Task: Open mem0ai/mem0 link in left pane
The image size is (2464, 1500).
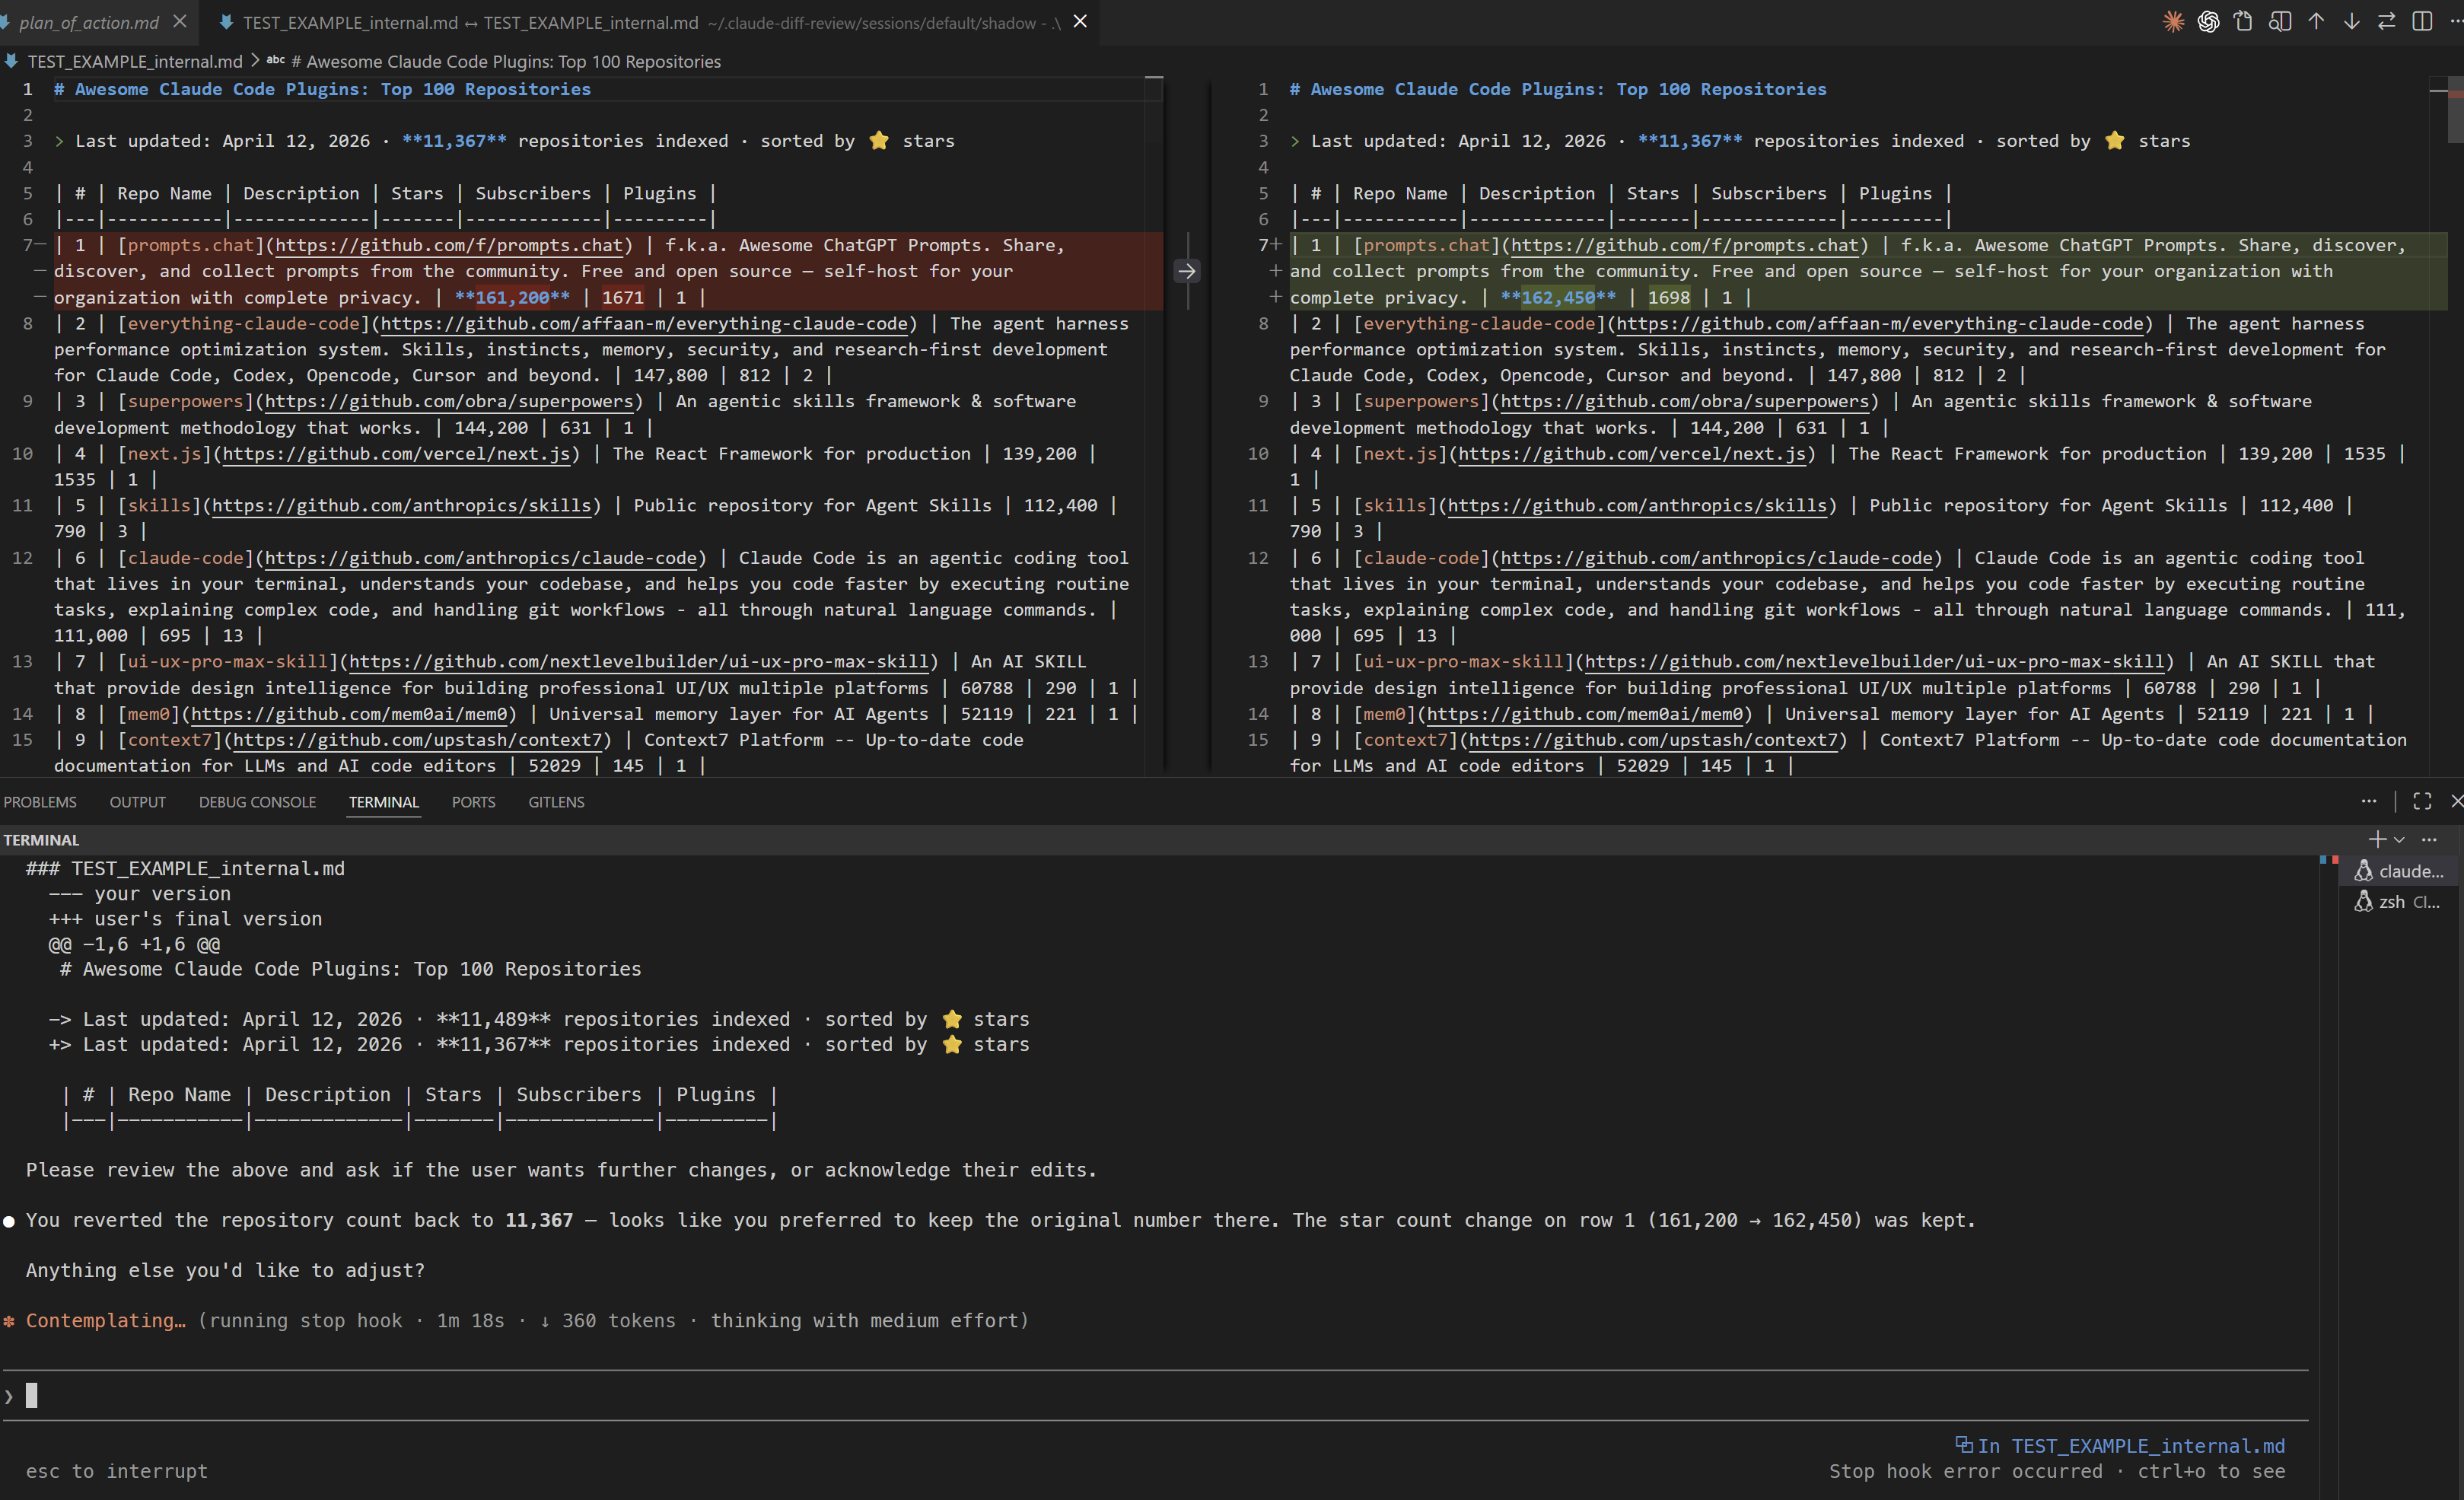Action: point(349,714)
